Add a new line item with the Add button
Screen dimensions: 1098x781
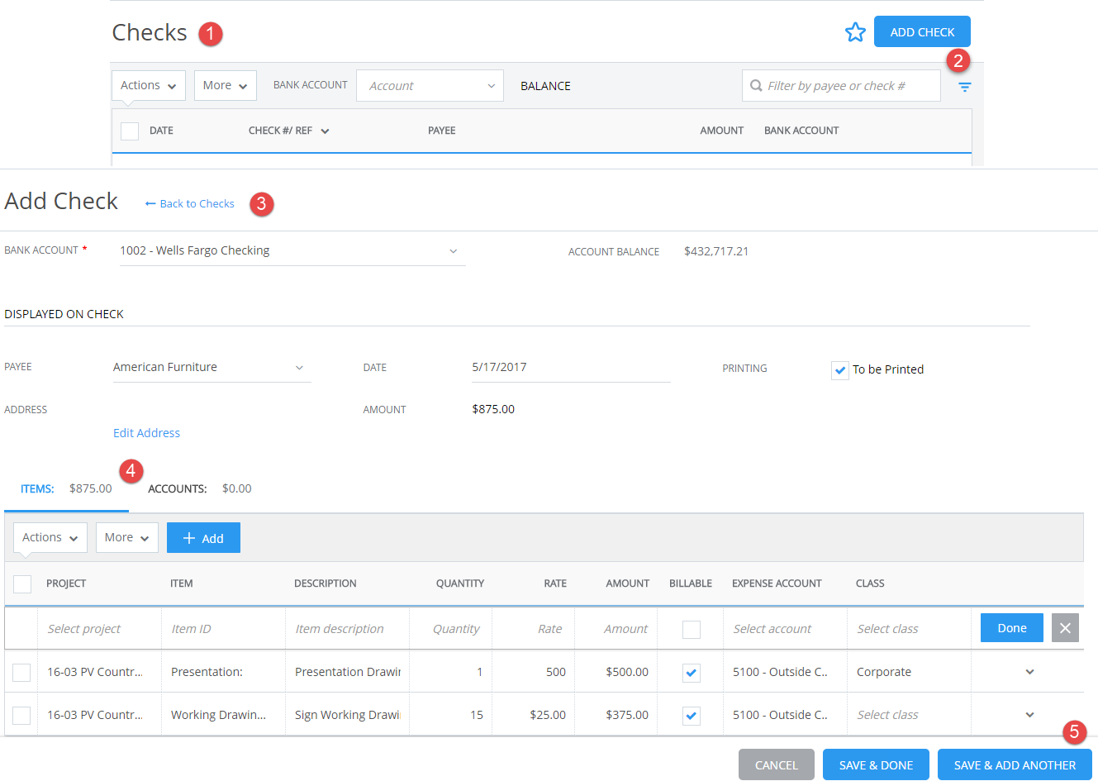pos(203,537)
